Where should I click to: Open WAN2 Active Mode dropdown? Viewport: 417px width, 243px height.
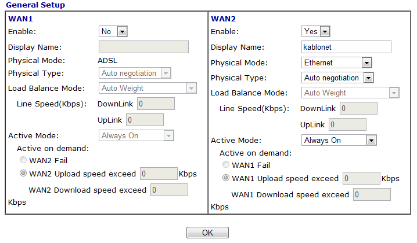(x=340, y=140)
